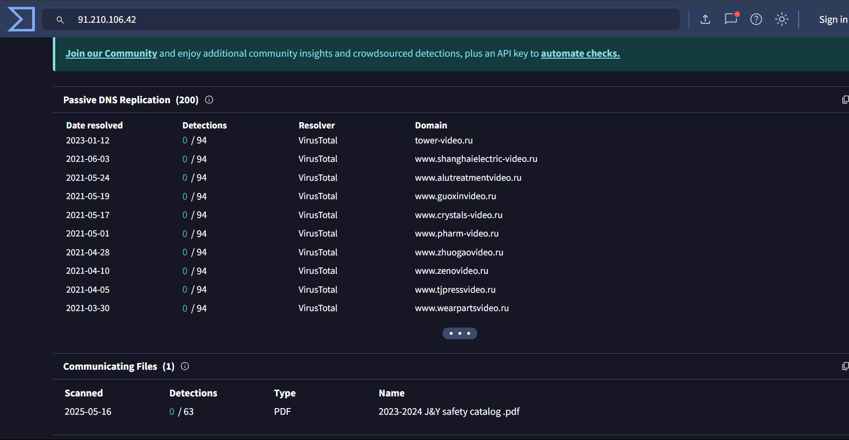
Task: Click the copy icon for the Passive DNS section
Action: [846, 99]
